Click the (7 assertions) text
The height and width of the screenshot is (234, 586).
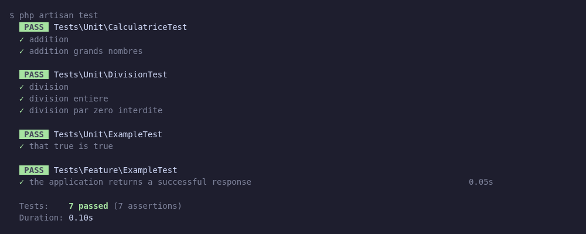click(x=148, y=206)
